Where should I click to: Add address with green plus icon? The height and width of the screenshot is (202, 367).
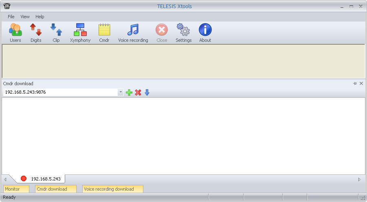click(129, 92)
